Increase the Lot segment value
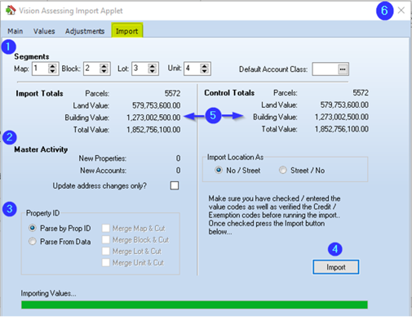Screen dimensions: 412x317 (x=153, y=66)
